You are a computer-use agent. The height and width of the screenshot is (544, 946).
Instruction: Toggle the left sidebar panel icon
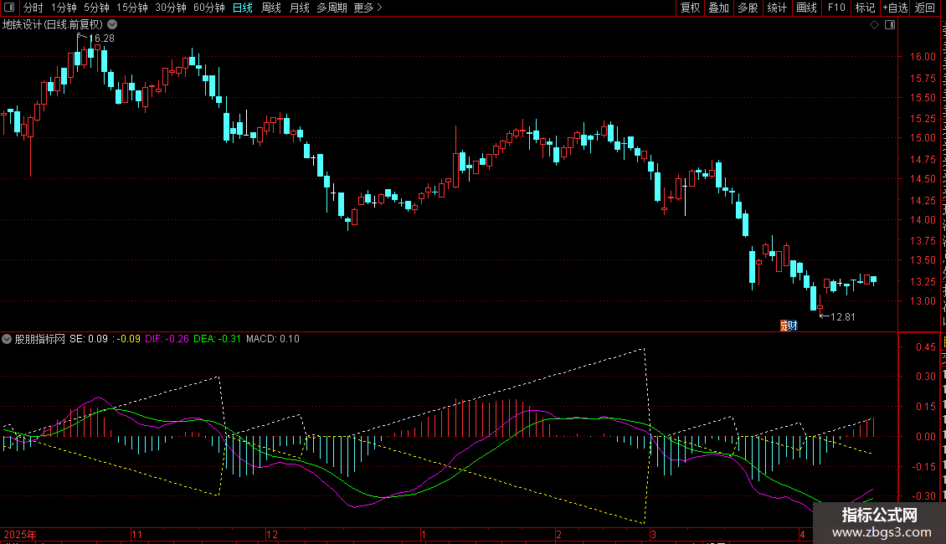(x=9, y=8)
